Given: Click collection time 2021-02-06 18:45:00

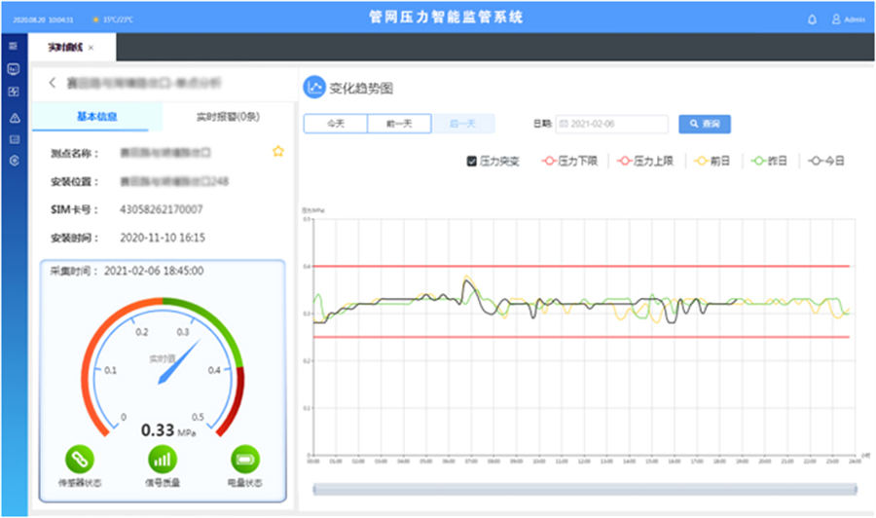Looking at the screenshot, I should pyautogui.click(x=154, y=271).
